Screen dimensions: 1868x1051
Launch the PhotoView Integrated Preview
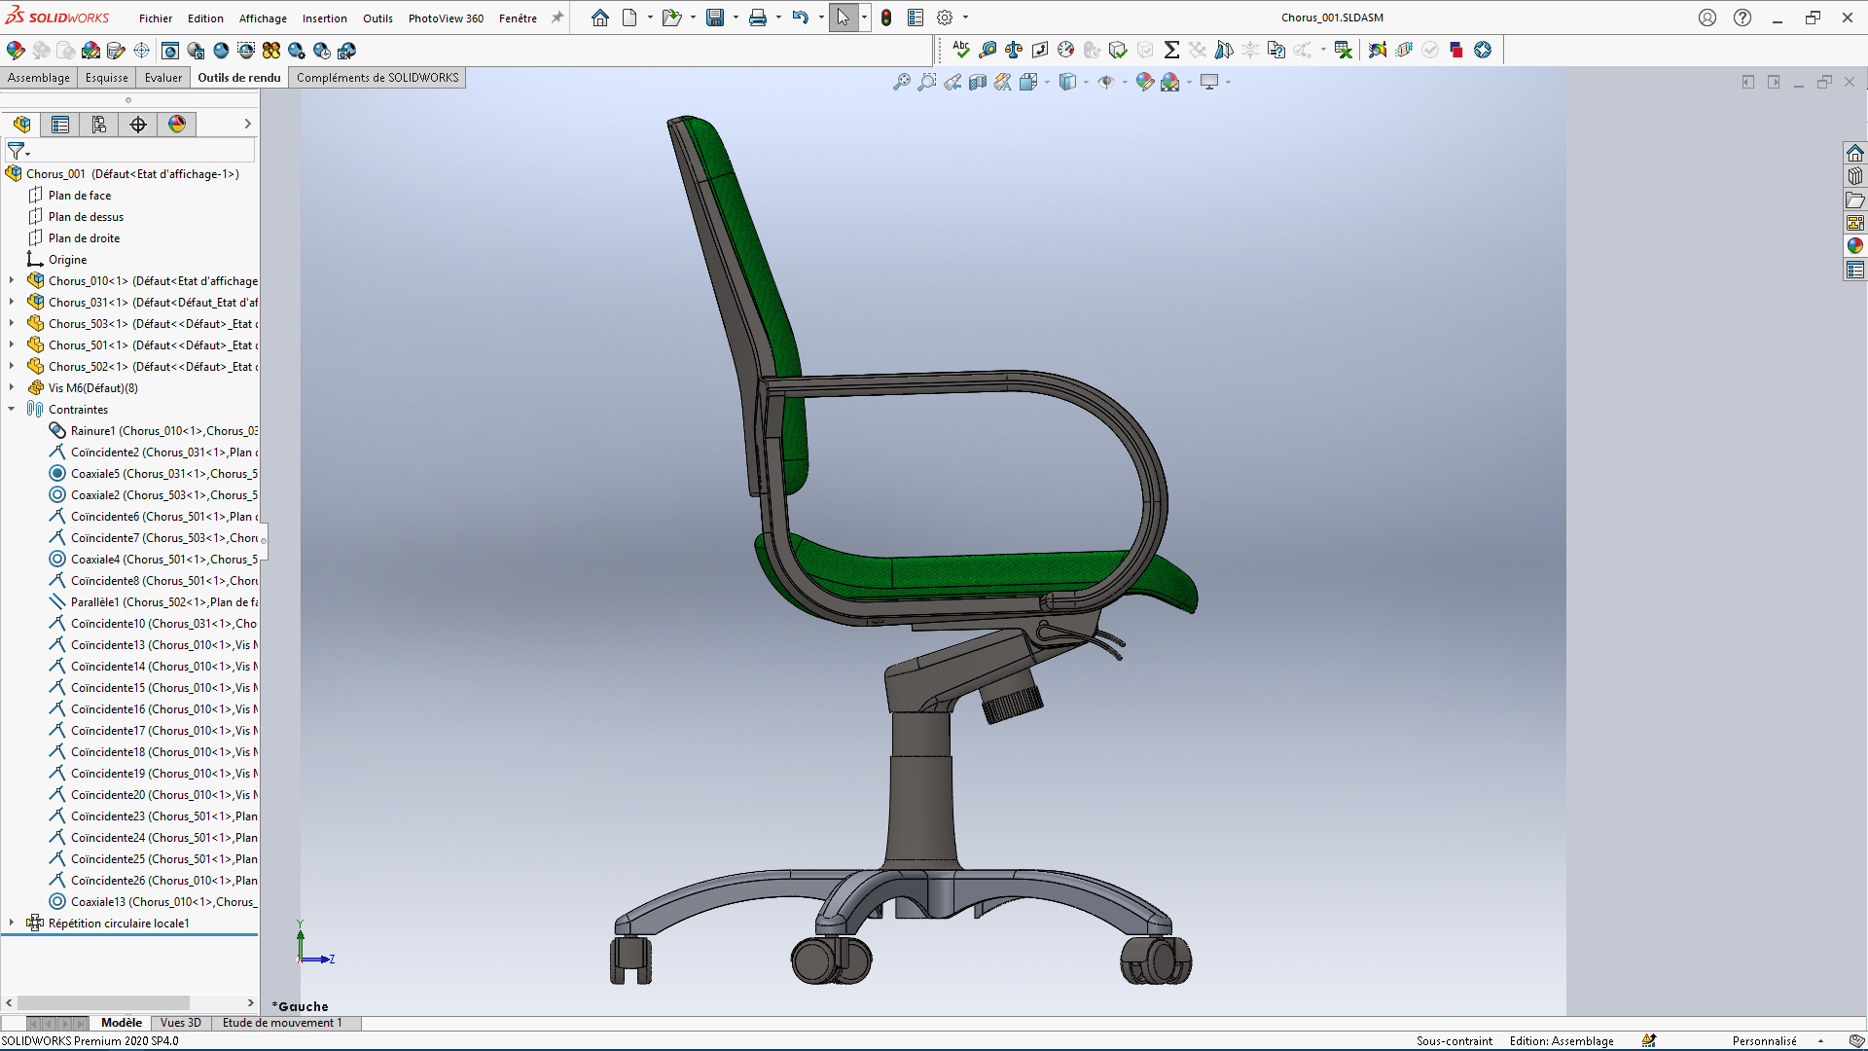tap(170, 51)
